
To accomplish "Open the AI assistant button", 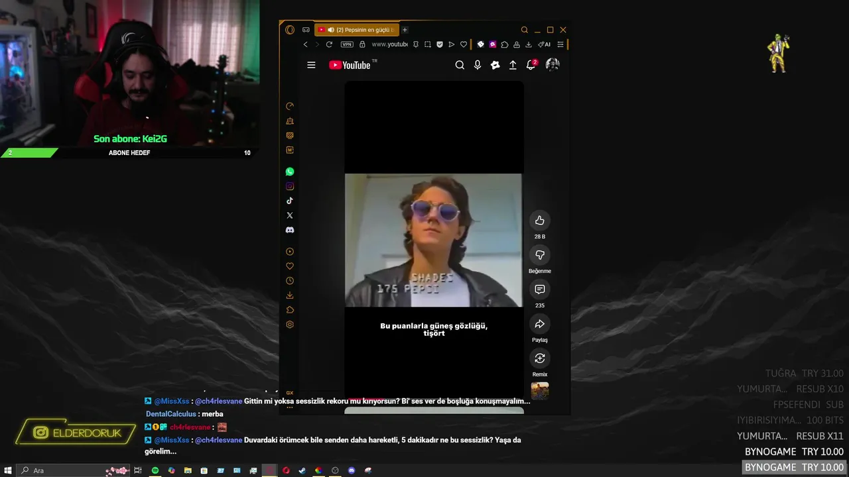I will tap(545, 44).
